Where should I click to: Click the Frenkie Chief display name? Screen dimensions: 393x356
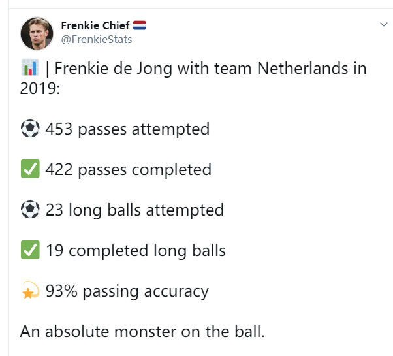(x=95, y=25)
